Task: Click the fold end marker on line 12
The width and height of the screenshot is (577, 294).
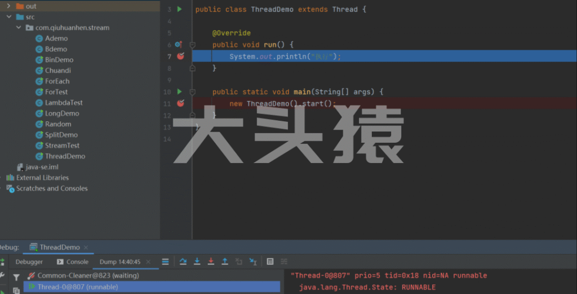Action: point(192,115)
